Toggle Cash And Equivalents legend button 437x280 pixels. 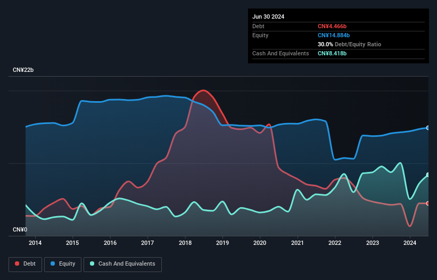tap(122, 264)
